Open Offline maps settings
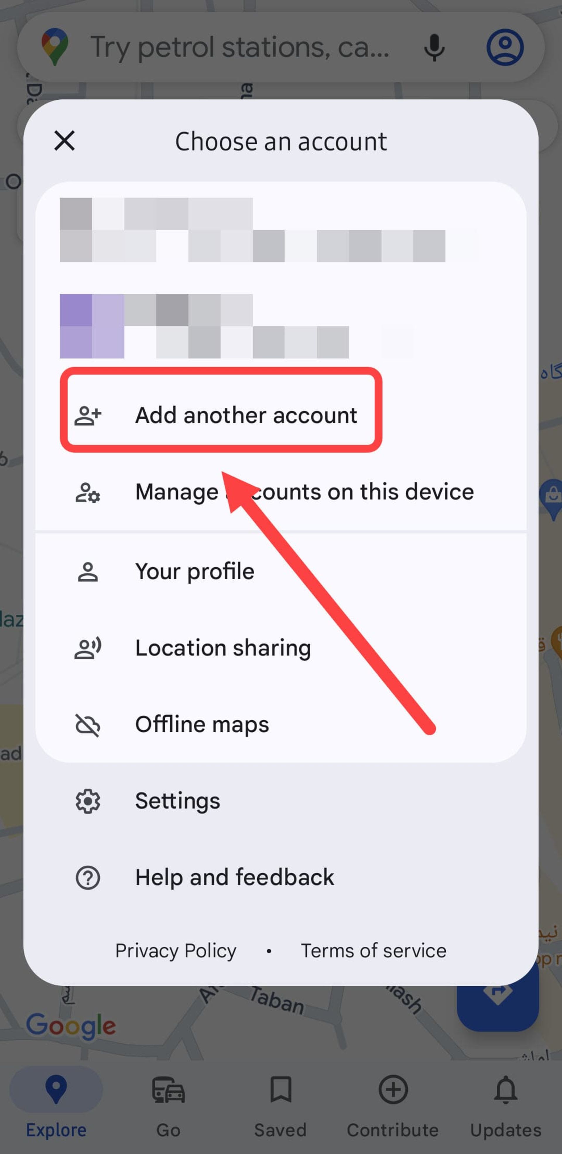This screenshot has height=1154, width=562. click(x=202, y=723)
